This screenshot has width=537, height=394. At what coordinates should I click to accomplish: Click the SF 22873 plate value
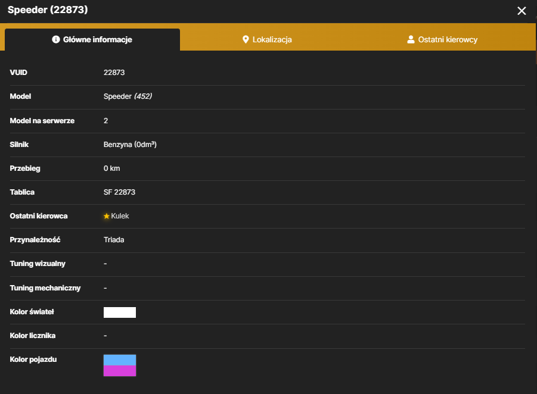[x=120, y=192]
